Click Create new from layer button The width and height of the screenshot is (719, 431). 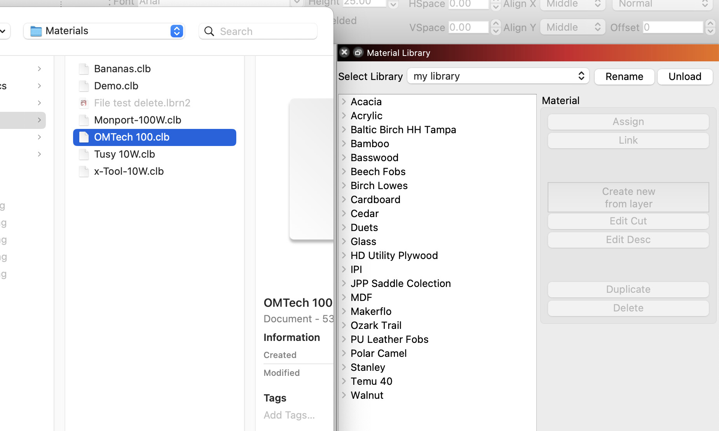point(628,198)
